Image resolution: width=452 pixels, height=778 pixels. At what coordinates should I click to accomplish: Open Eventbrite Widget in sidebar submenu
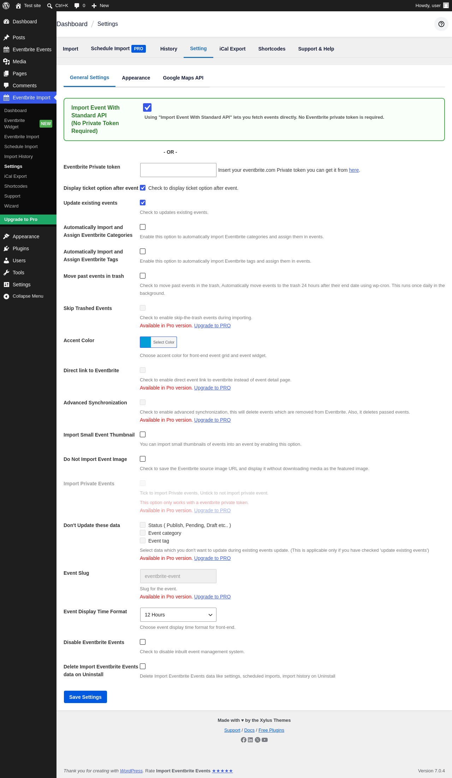tap(28, 124)
